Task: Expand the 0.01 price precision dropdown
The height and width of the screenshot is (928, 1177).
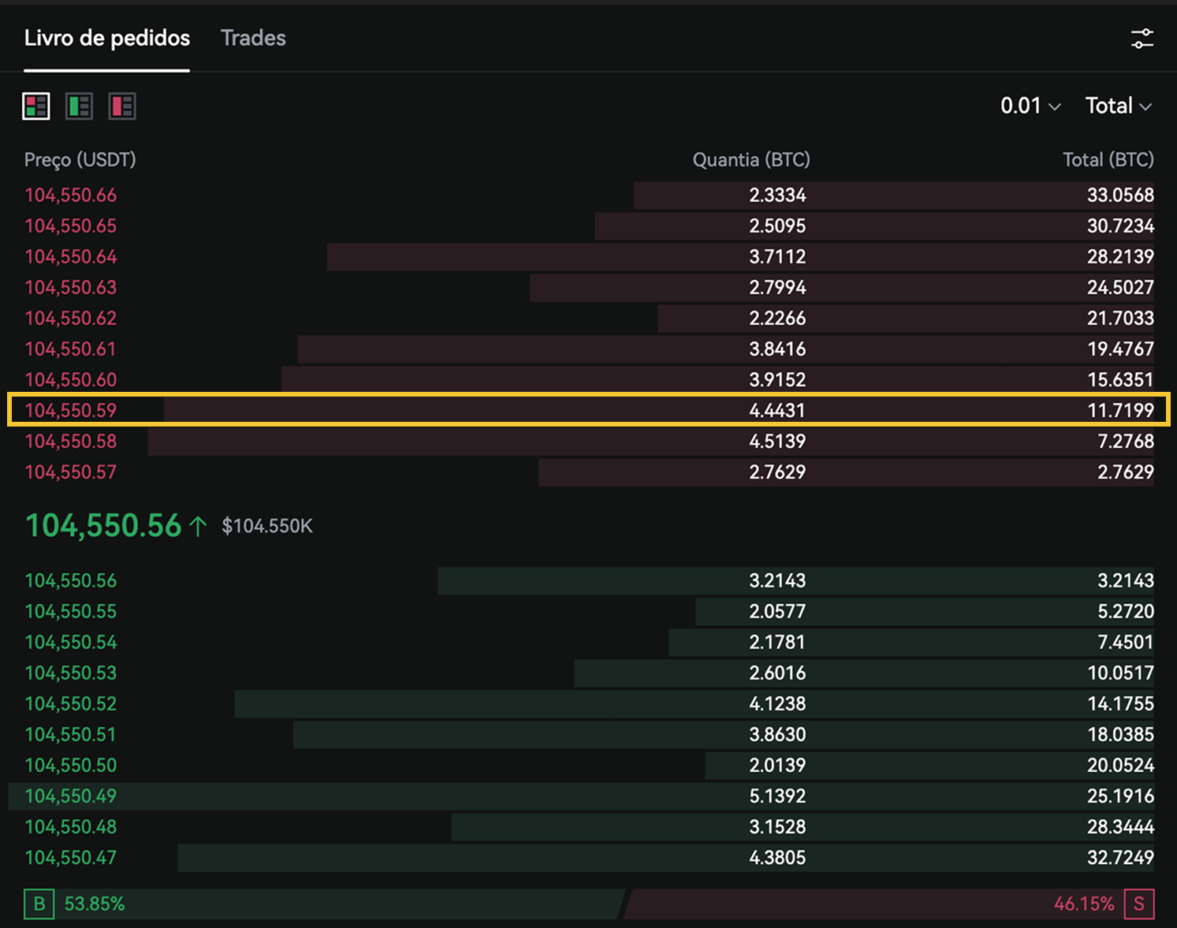Action: tap(1030, 106)
